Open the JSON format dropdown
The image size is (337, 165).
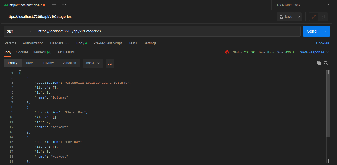pos(93,63)
